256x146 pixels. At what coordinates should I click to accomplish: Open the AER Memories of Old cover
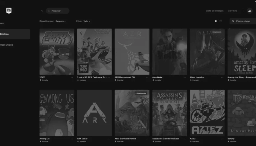(132, 52)
